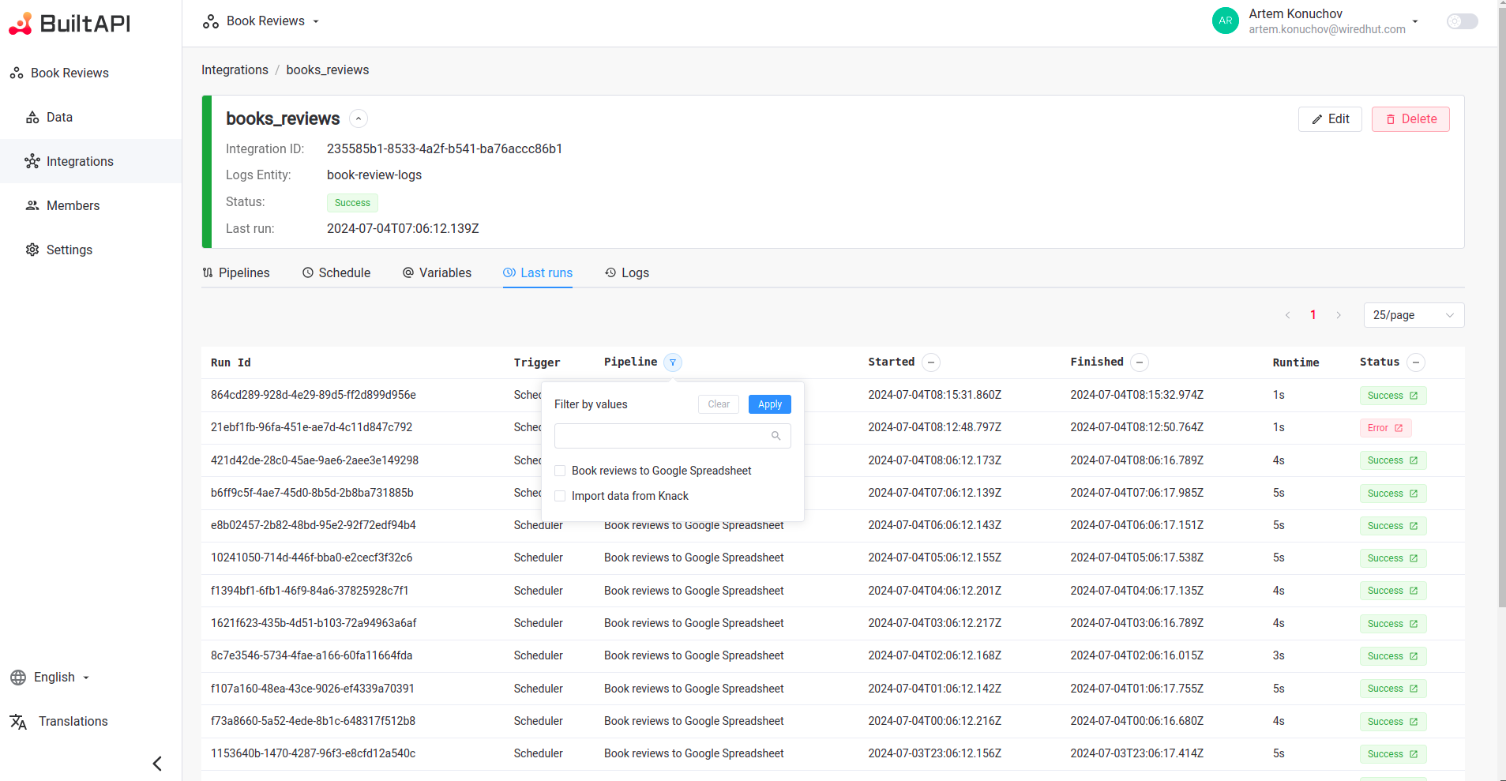Image resolution: width=1506 pixels, height=781 pixels.
Task: Open Success status link for run 8c7e3546
Action: pos(1393,656)
